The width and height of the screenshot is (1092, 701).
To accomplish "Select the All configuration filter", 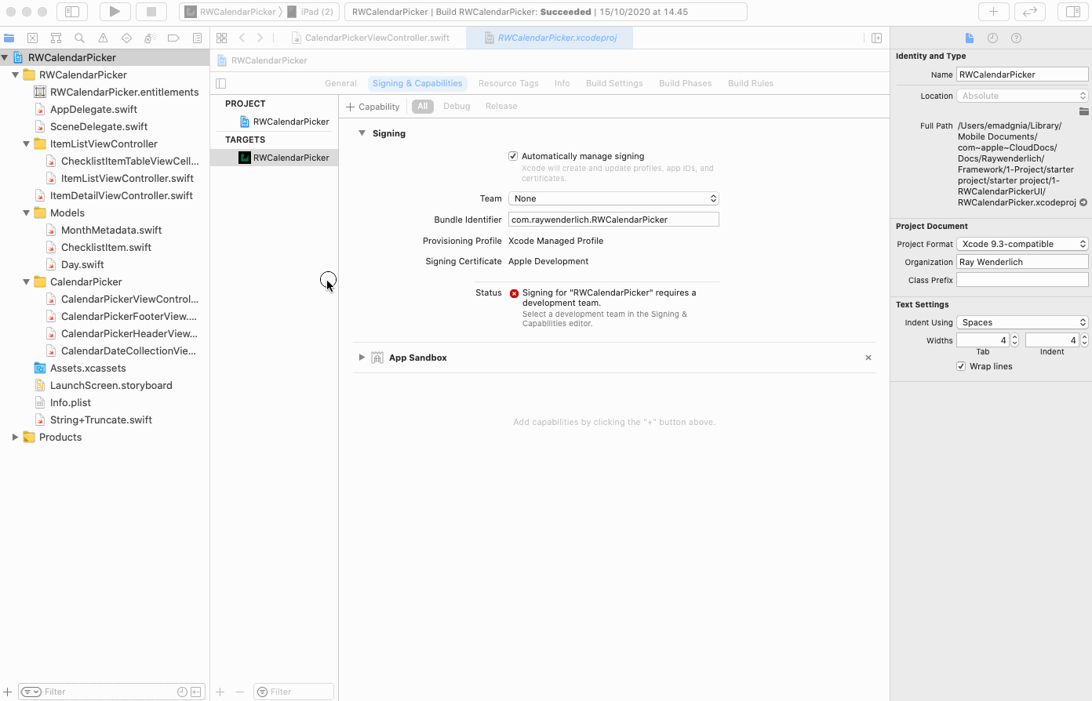I will (x=423, y=106).
